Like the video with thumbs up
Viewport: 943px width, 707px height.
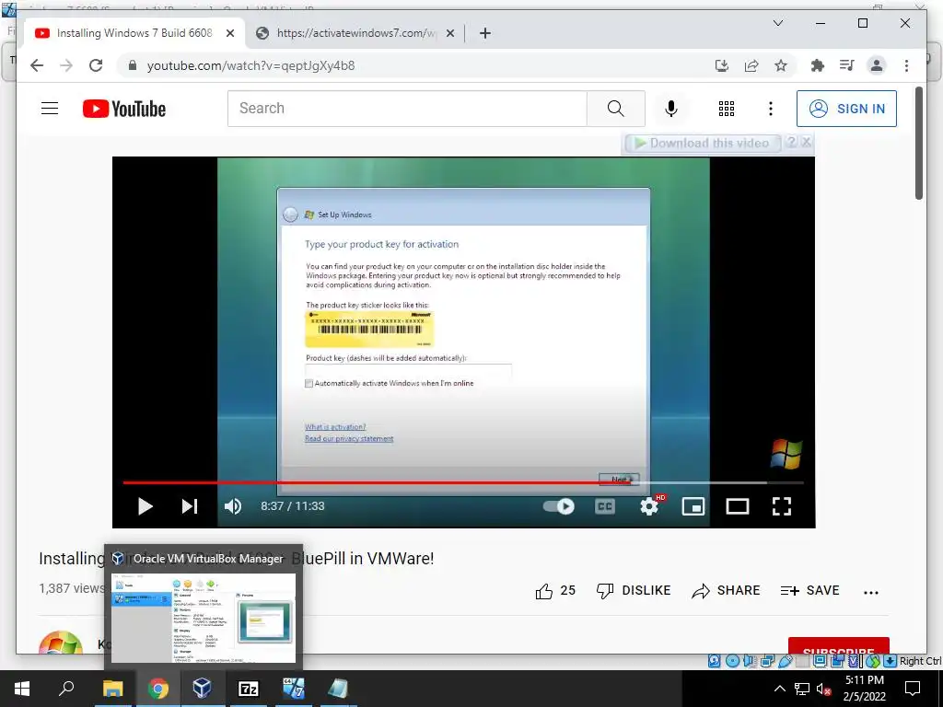pyautogui.click(x=543, y=591)
